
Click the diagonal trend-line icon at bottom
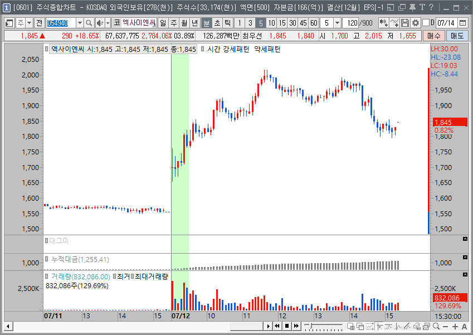(408, 326)
